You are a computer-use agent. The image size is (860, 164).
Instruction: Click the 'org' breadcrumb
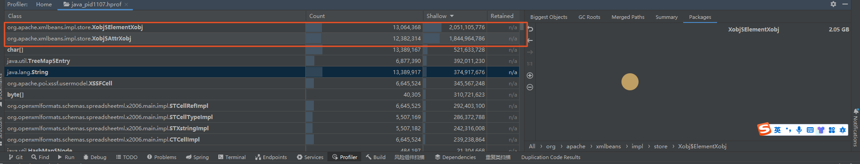pyautogui.click(x=551, y=146)
